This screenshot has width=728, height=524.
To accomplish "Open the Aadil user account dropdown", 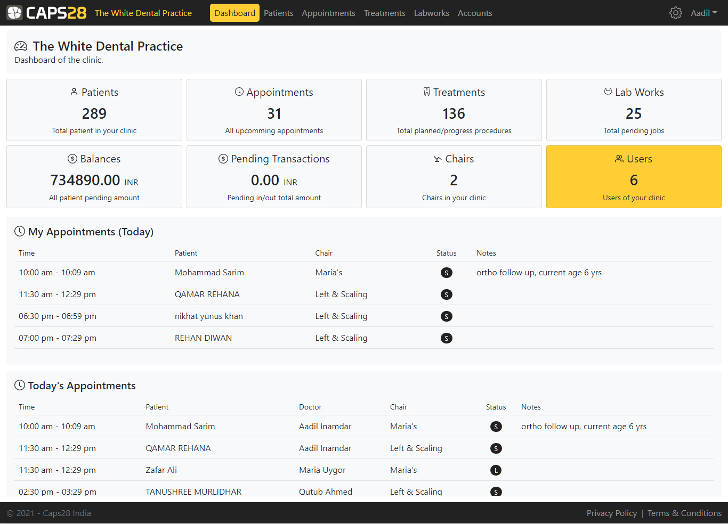I will (703, 12).
